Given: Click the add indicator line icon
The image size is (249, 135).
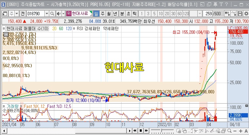Looking at the screenshot, I should coord(233,14).
